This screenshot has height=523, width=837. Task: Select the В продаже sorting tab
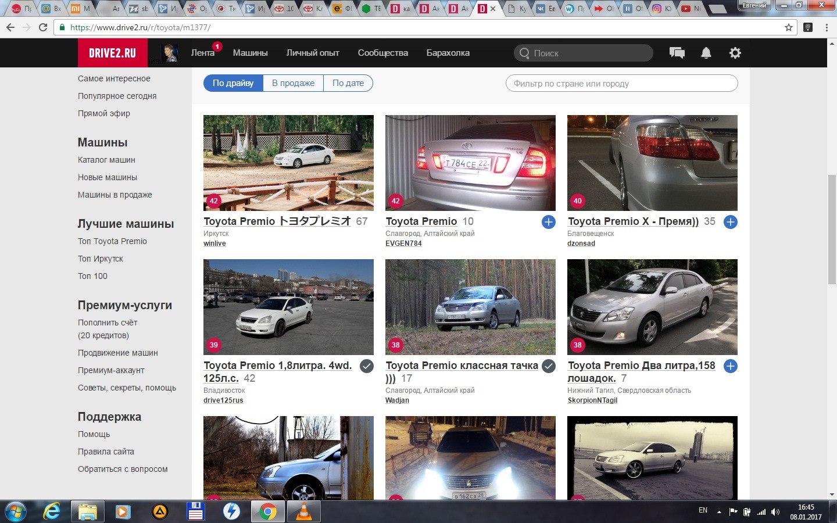point(293,83)
